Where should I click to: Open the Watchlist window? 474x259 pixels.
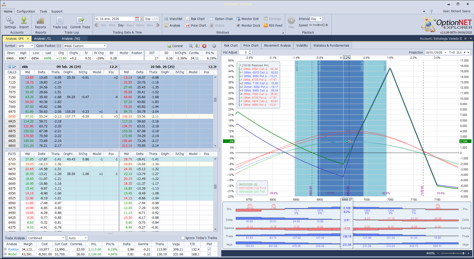[173, 19]
